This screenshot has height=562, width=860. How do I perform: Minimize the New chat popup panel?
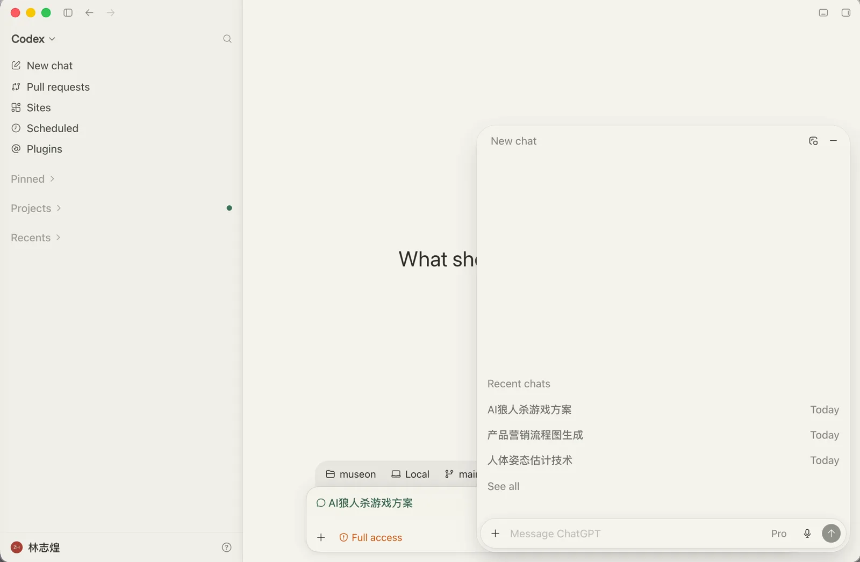(x=834, y=141)
